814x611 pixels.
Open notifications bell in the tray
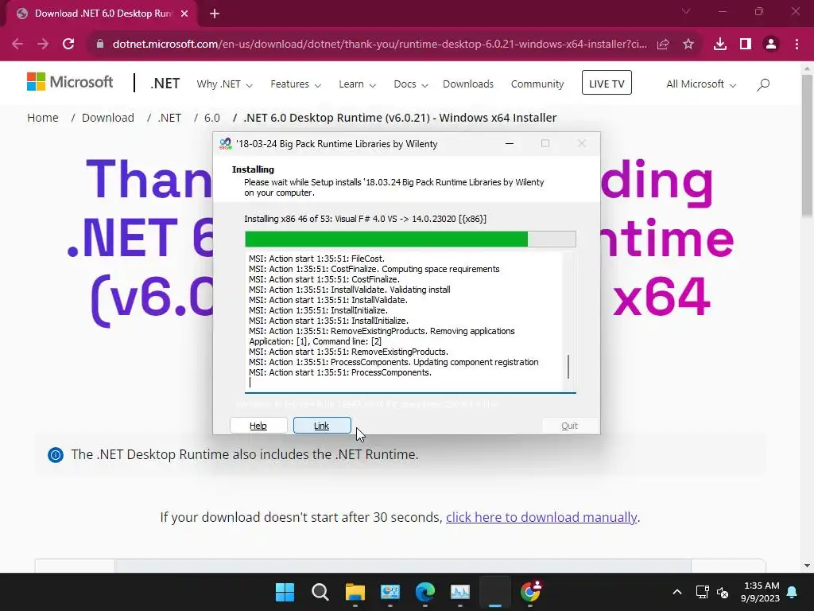pyautogui.click(x=793, y=592)
